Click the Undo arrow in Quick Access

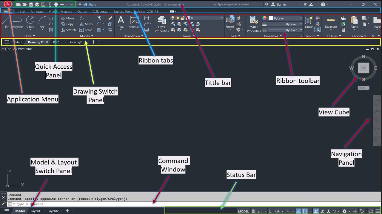tap(62, 4)
